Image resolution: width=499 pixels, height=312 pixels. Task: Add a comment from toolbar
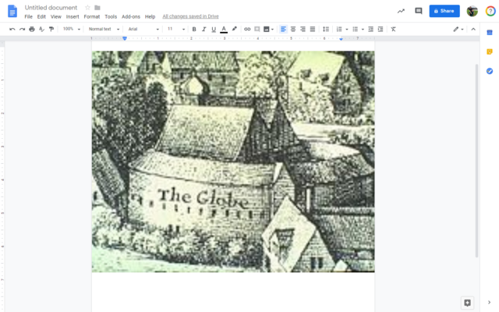(x=257, y=29)
